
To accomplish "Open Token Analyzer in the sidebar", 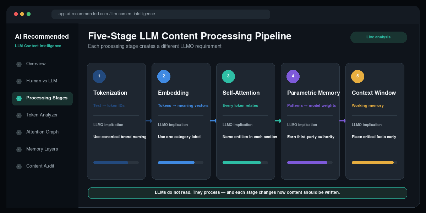I will (42, 115).
